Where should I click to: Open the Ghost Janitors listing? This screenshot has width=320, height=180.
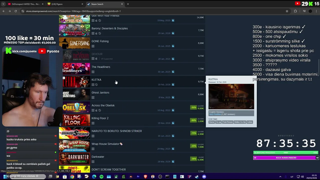pos(132,94)
